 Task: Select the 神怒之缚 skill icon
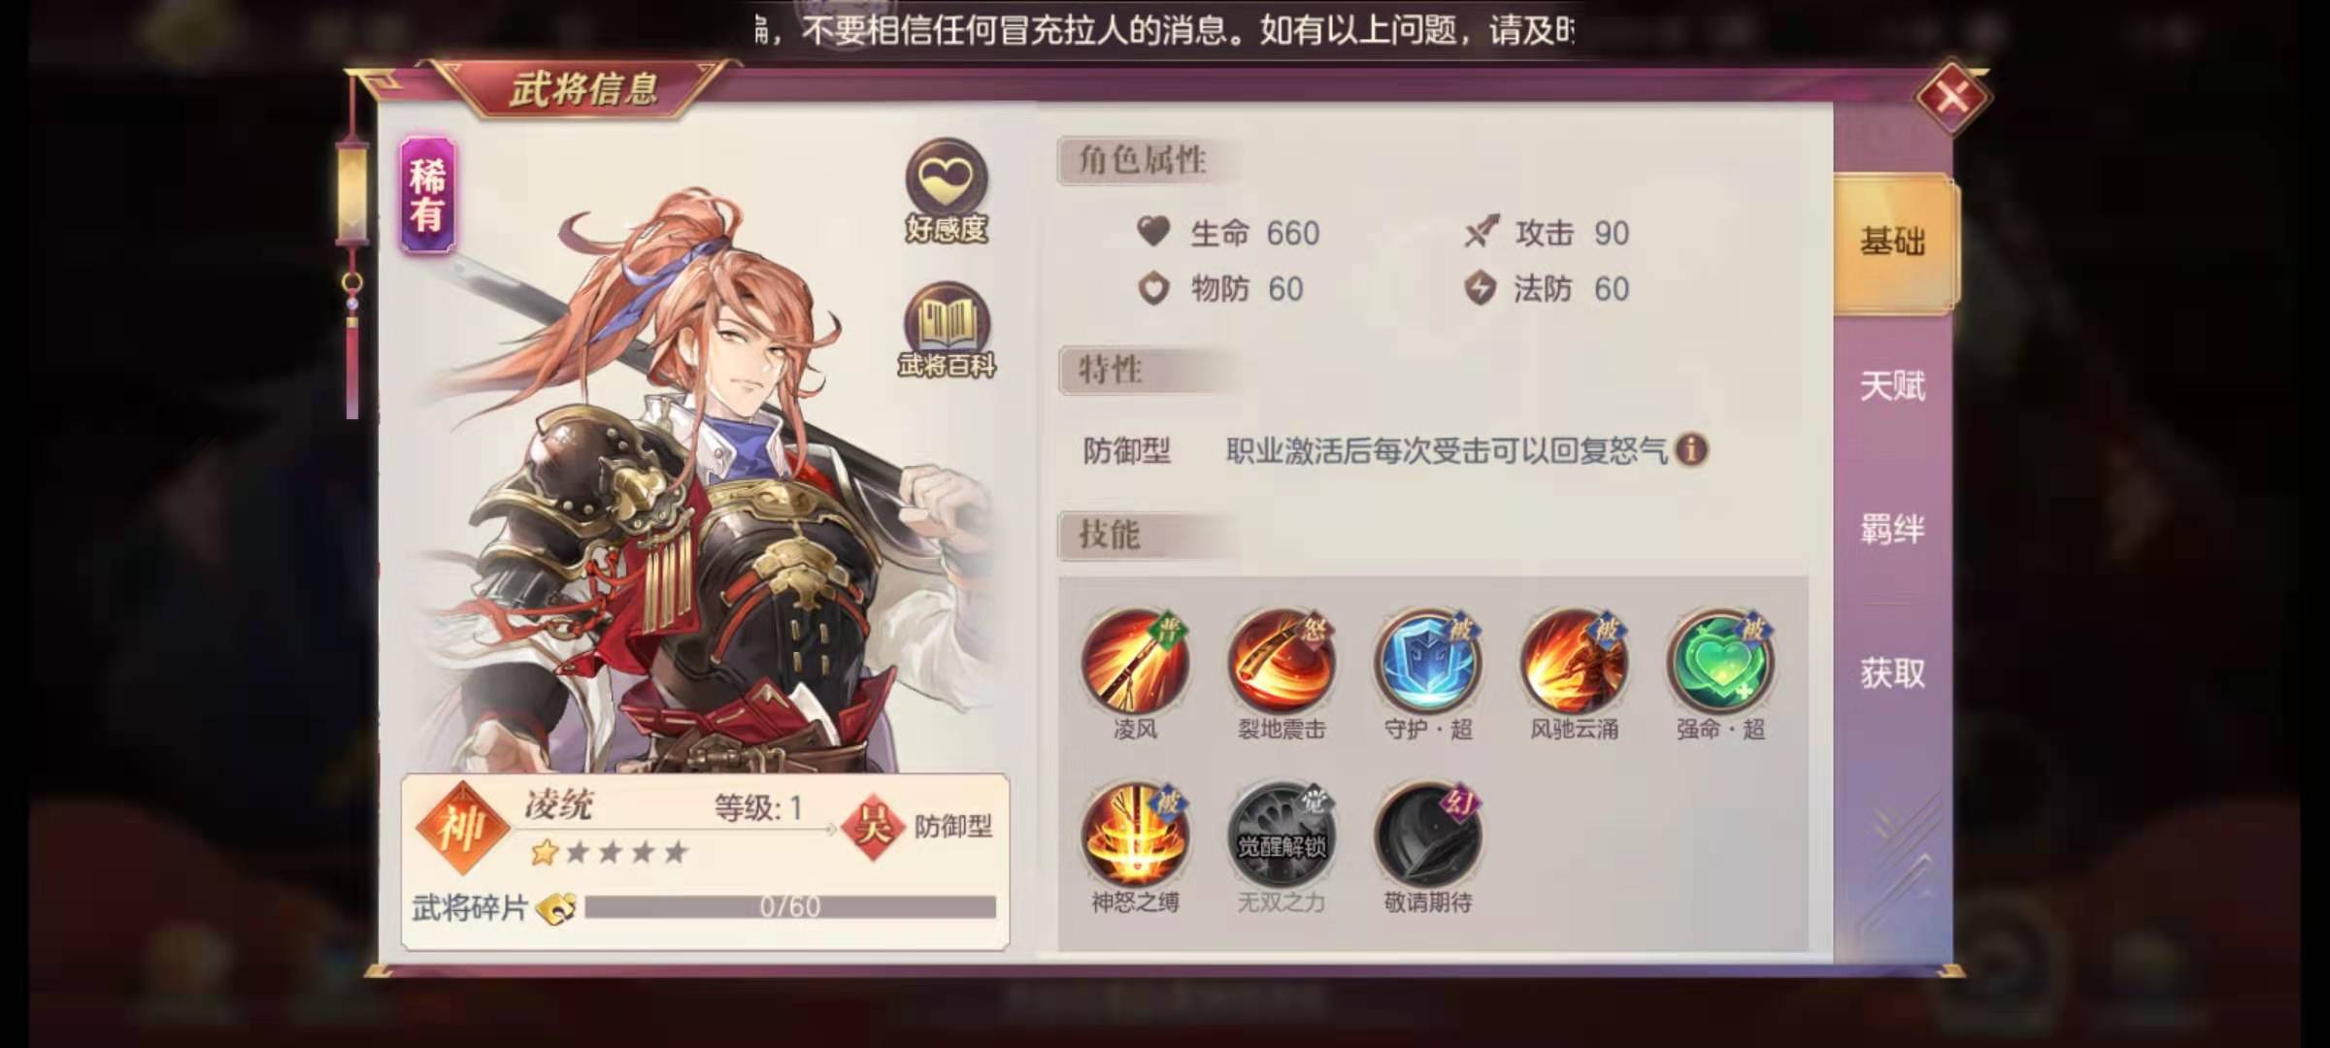click(1135, 835)
